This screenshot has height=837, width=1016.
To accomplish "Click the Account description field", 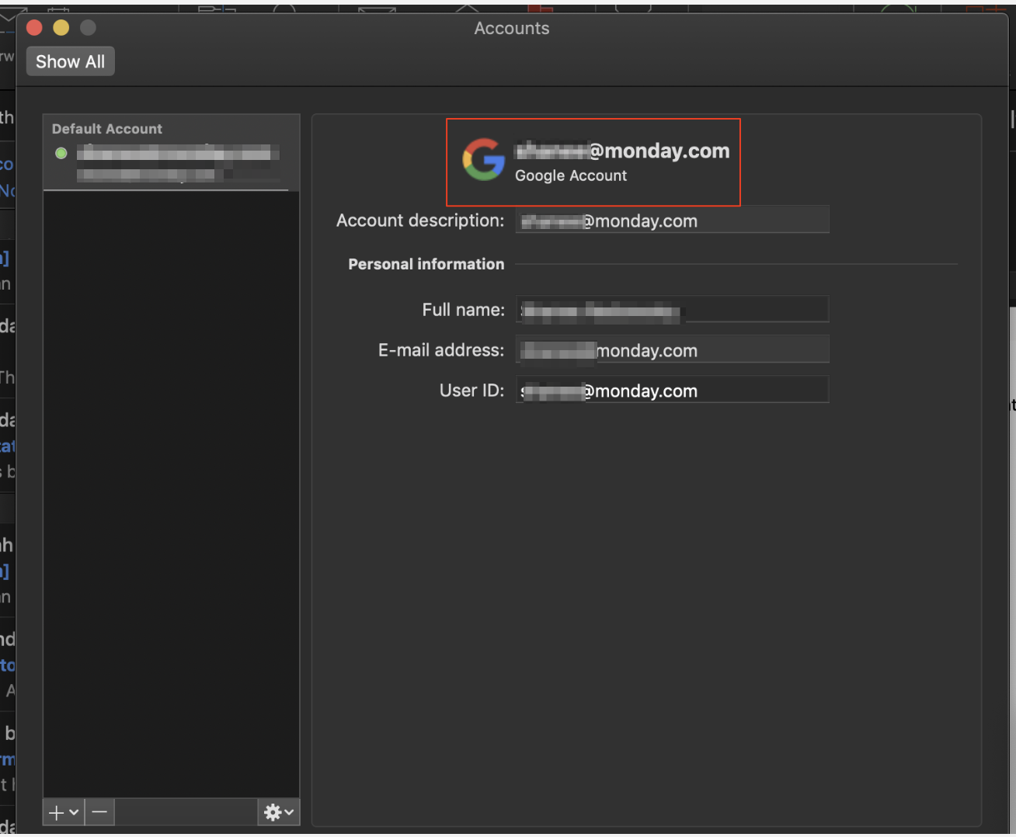I will 672,220.
